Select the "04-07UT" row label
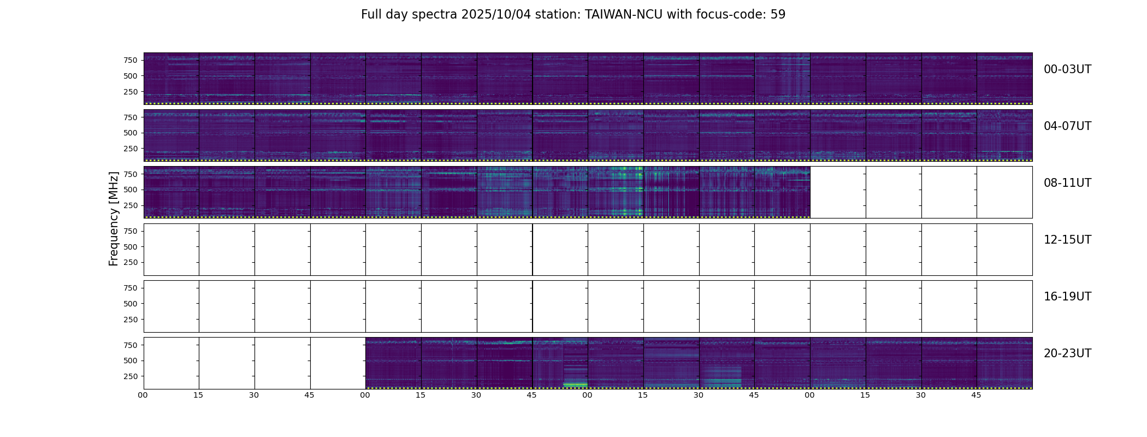 [1067, 126]
